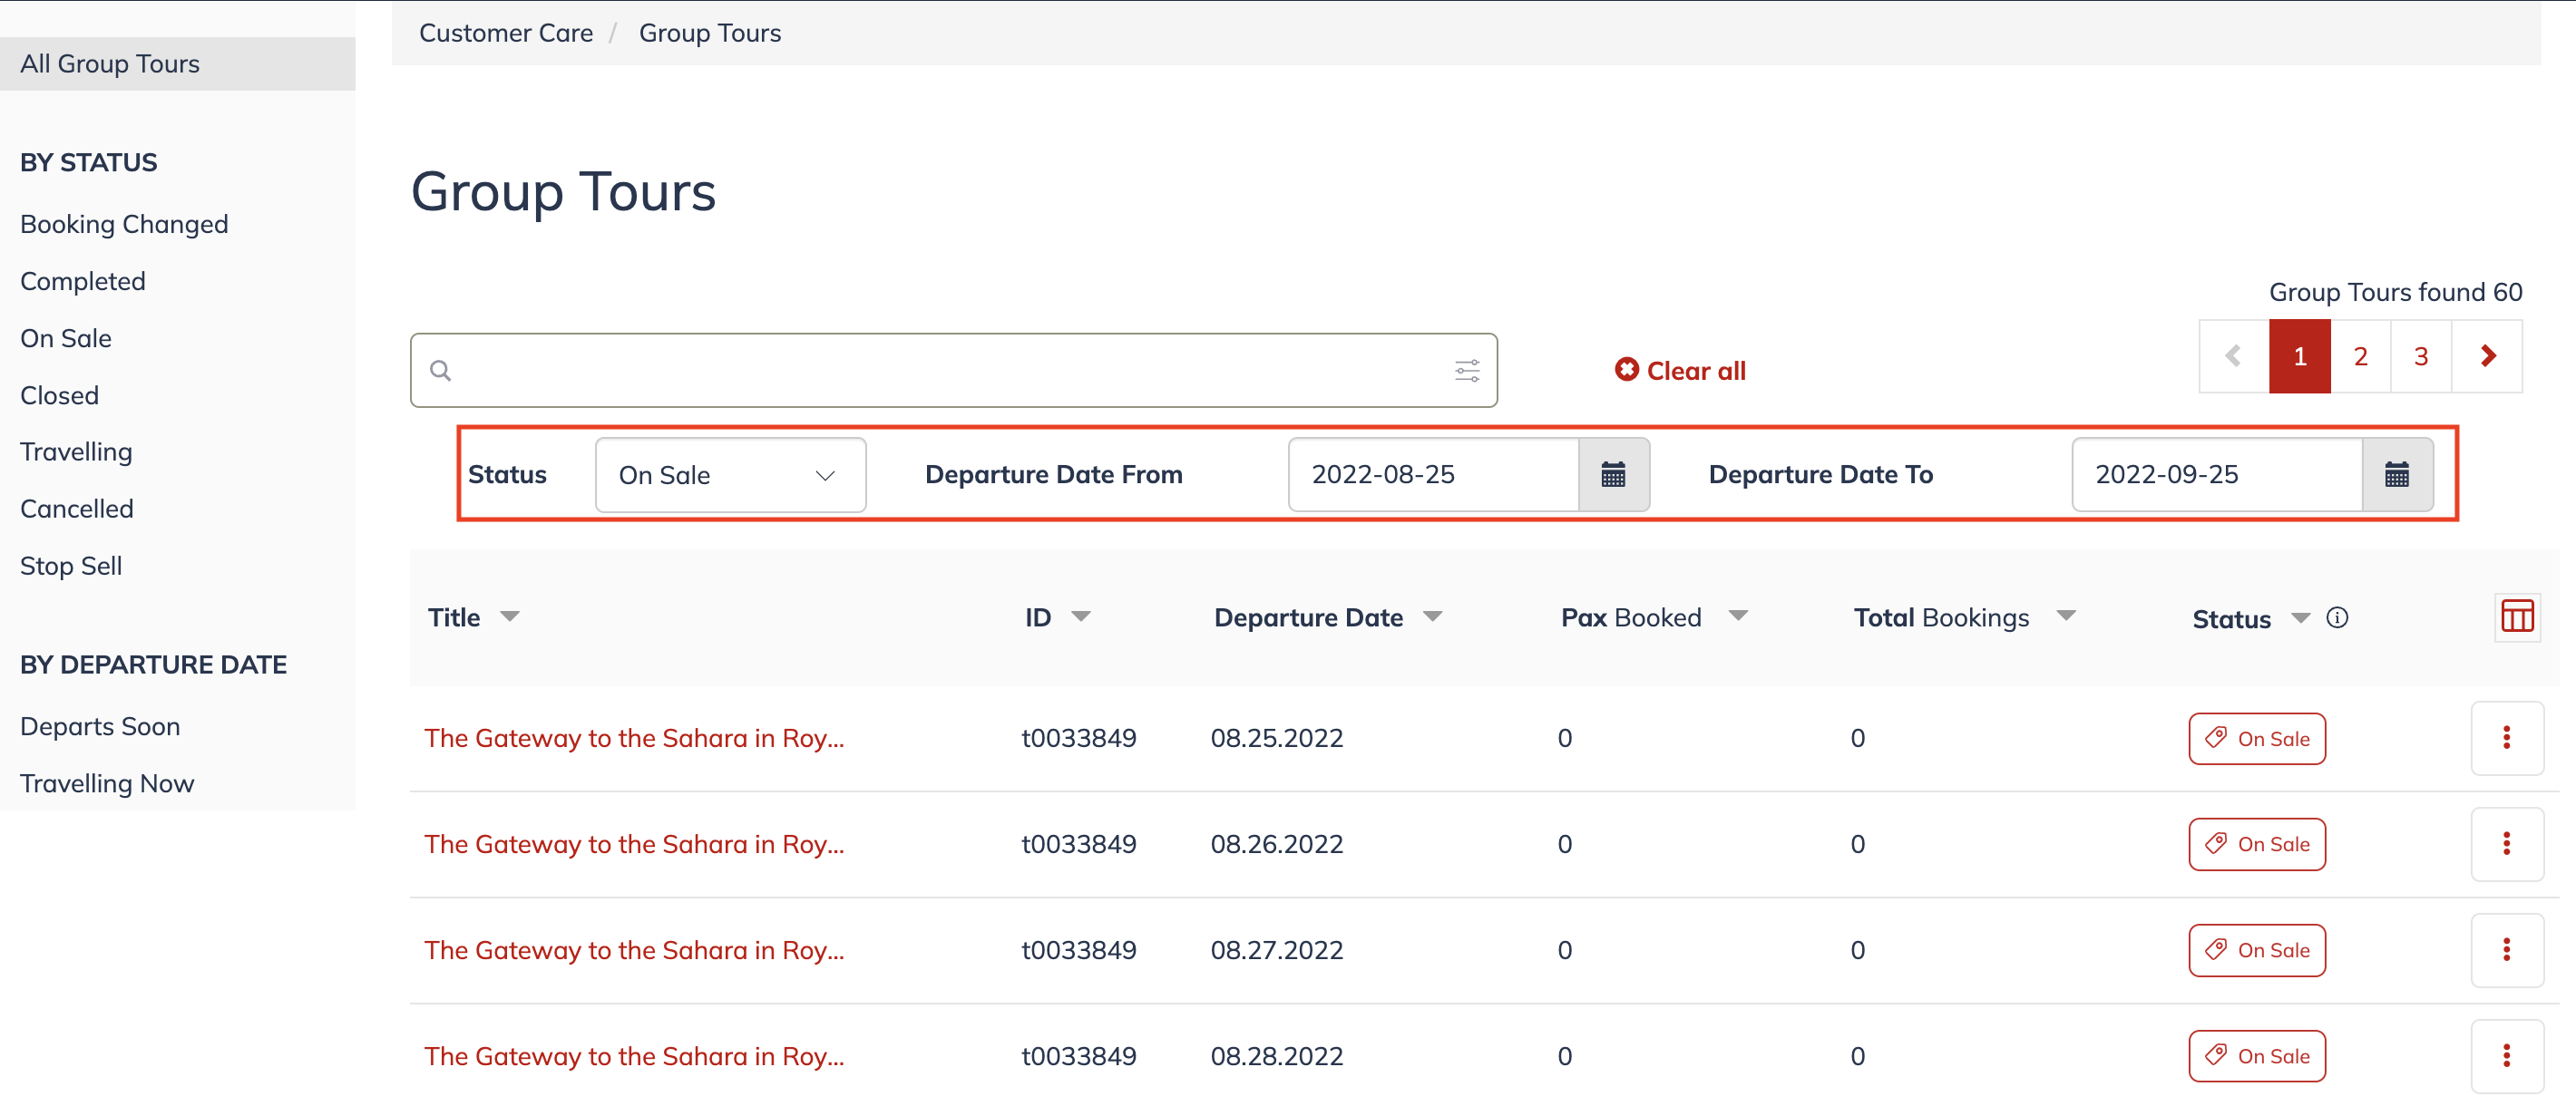Click On Sale badge for 08.25.2022 tour
This screenshot has width=2576, height=1106.
2257,738
